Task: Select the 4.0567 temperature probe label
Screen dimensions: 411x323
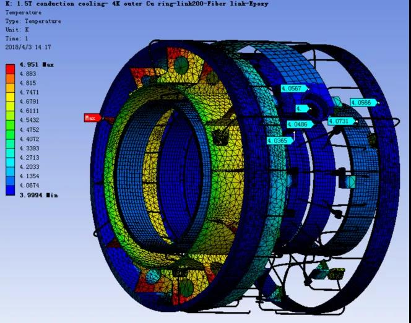Action: click(x=294, y=88)
